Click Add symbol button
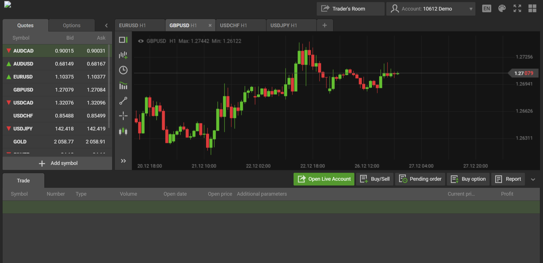The height and width of the screenshot is (263, 543). [57, 163]
